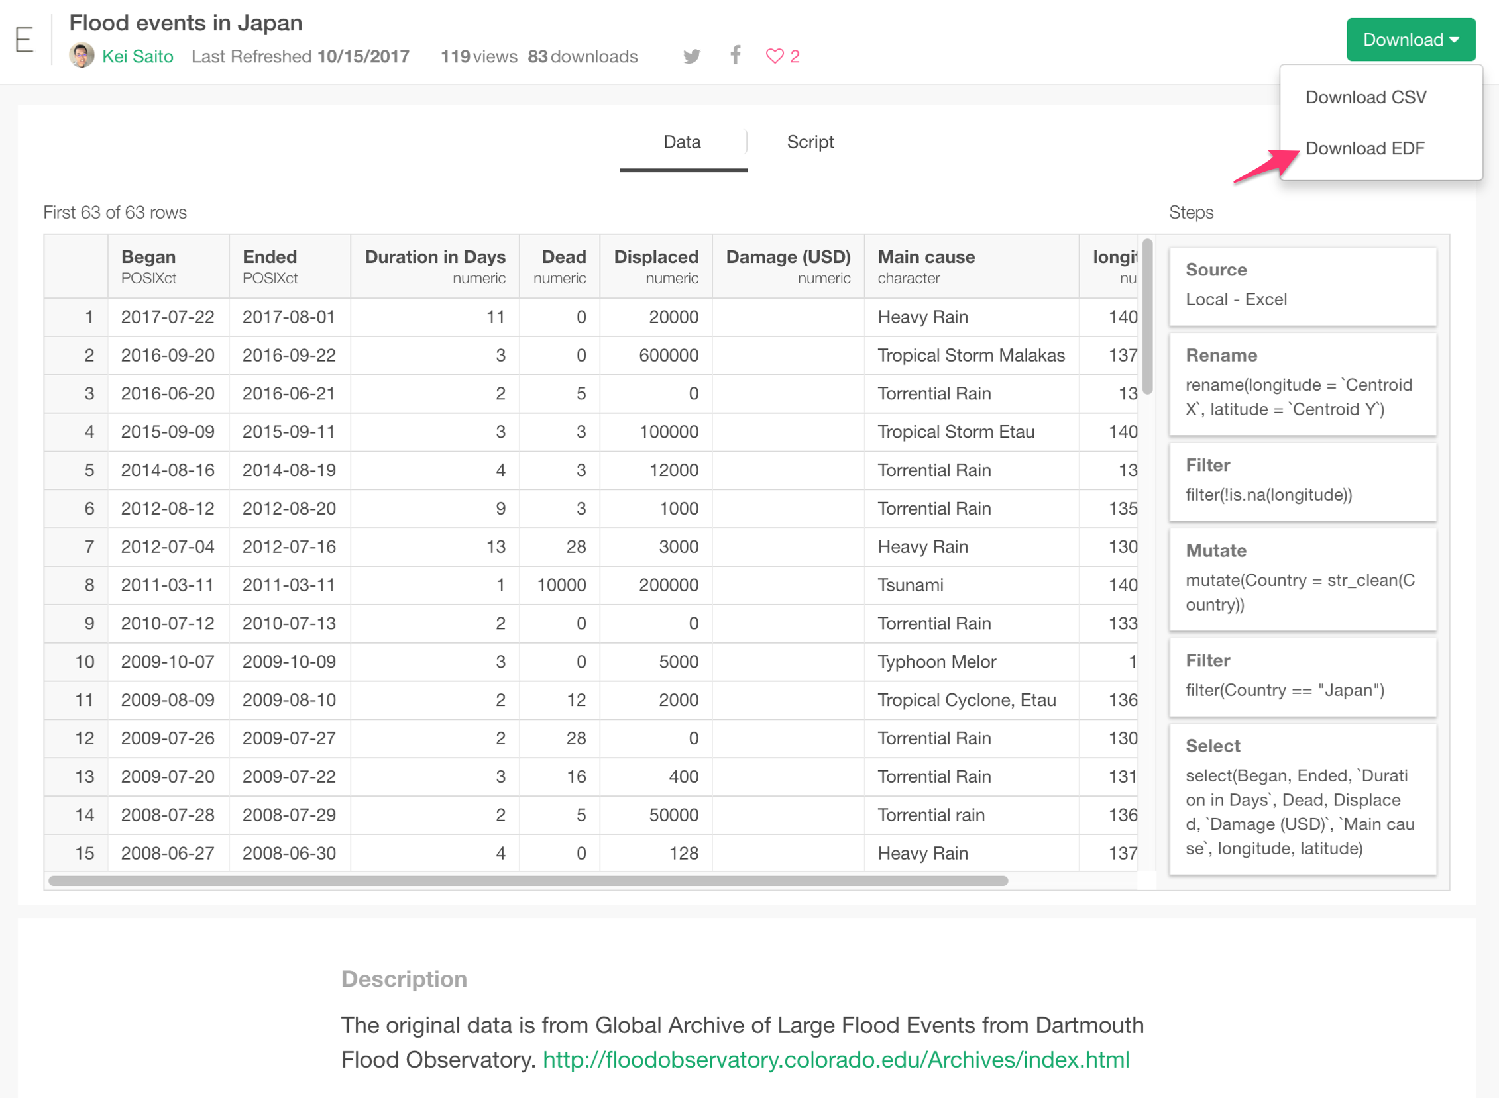Toggle the heart like on this dataset
1499x1098 pixels.
coord(773,56)
